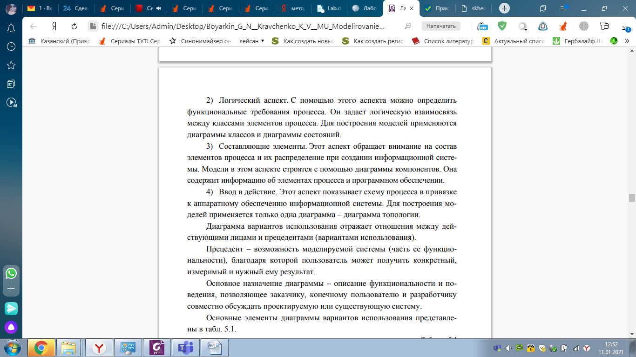Open Как создать регист bookmark
Viewport: 636px width, 357px height.
[373, 41]
